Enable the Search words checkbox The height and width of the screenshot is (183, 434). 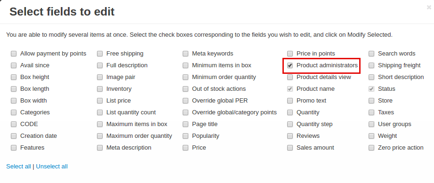pos(371,54)
